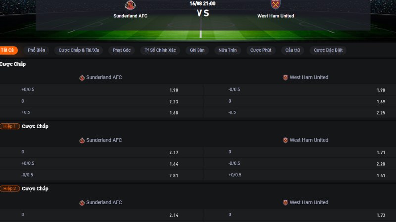Collapse the full-match Cược Chấp section header

click(x=13, y=64)
